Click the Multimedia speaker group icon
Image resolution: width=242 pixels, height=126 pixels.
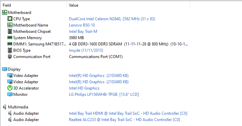[5, 107]
